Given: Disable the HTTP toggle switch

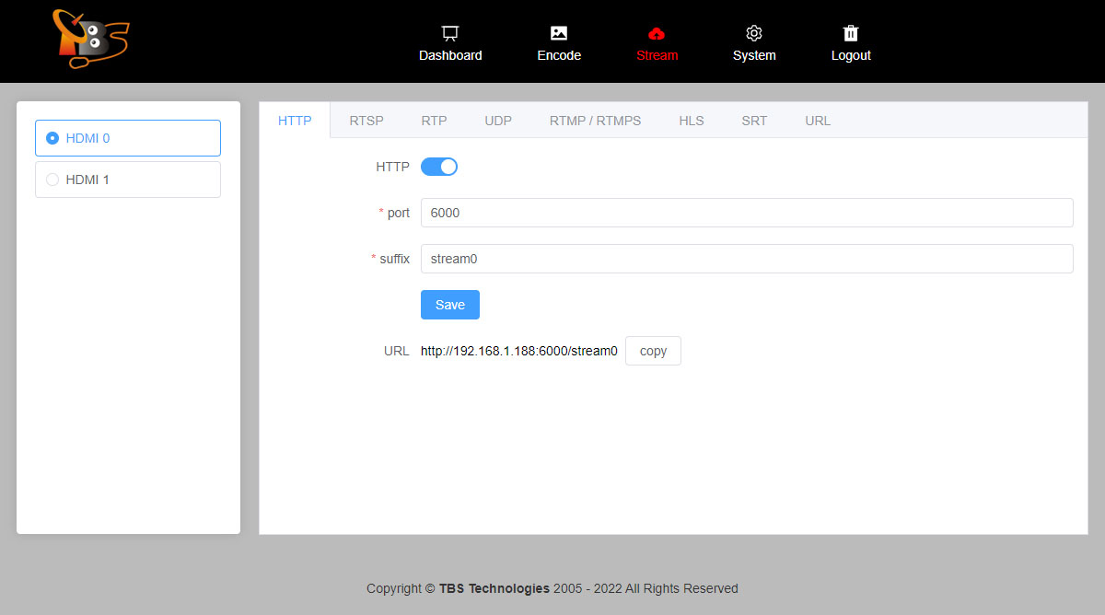Looking at the screenshot, I should pyautogui.click(x=439, y=167).
